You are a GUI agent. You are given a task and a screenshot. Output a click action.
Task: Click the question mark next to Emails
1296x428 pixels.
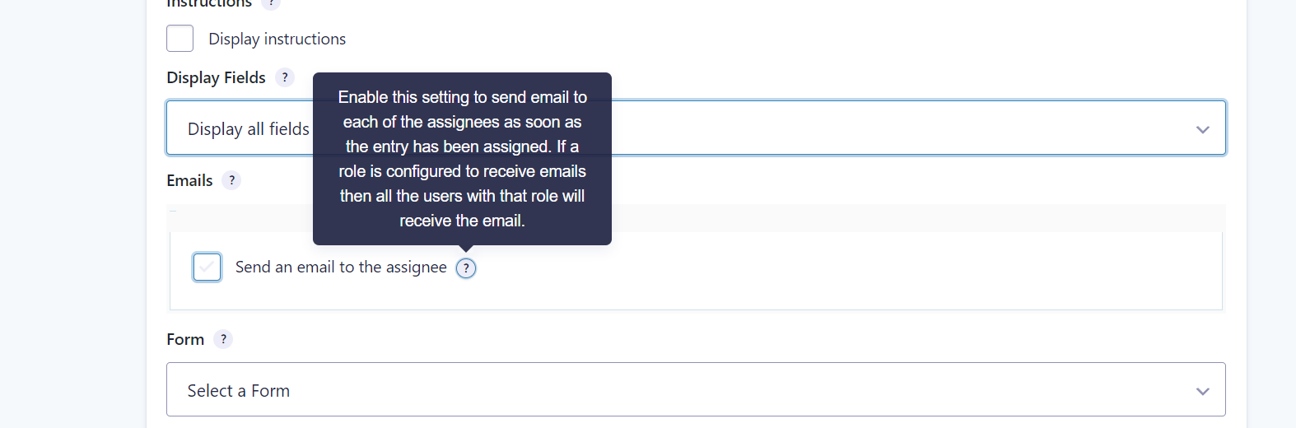point(231,180)
